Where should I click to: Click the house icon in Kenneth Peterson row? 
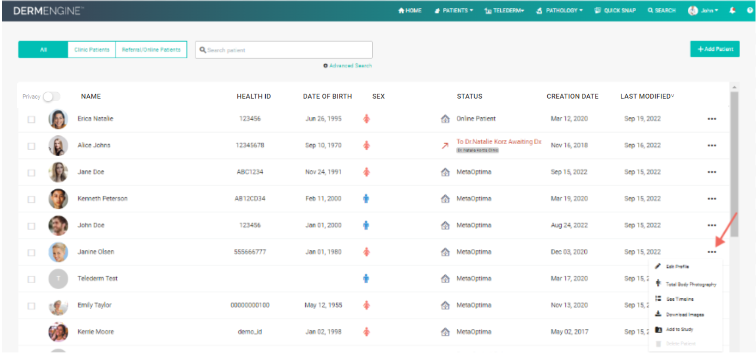[445, 199]
